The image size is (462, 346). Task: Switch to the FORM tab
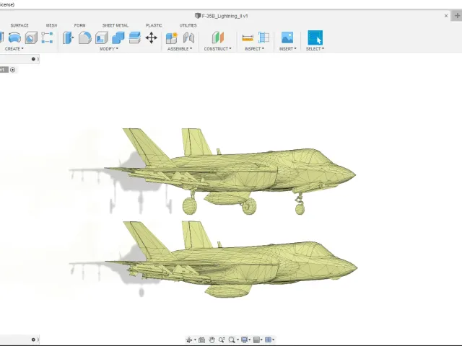click(80, 26)
